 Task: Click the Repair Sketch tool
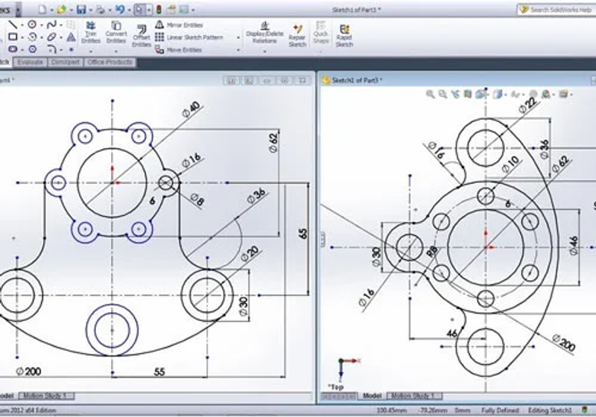[x=297, y=36]
